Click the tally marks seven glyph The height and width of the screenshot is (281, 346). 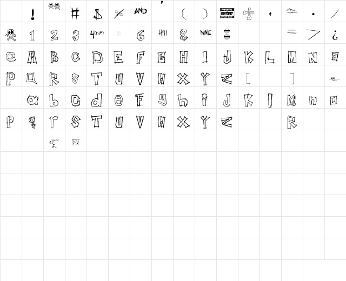pyautogui.click(x=162, y=33)
